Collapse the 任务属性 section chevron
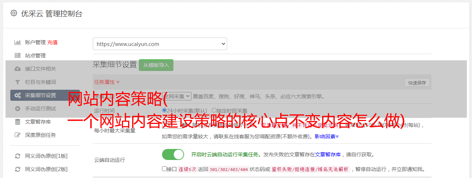Viewport: 472px width, 178px height. [118, 82]
